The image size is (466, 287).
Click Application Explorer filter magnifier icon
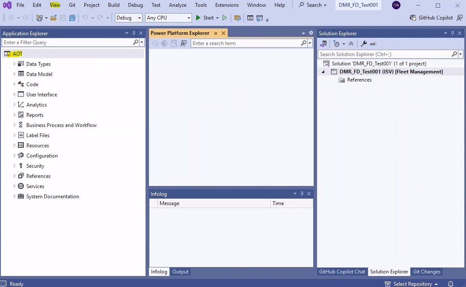pyautogui.click(x=135, y=42)
